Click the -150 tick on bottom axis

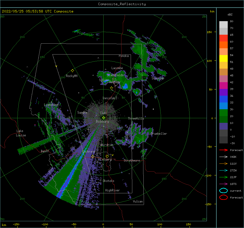tap(16, 224)
